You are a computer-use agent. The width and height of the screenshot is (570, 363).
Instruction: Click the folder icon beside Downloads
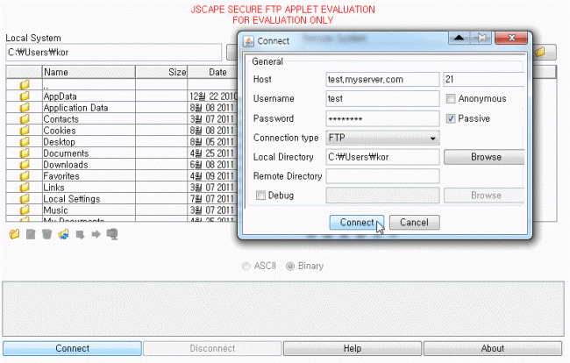[x=25, y=165]
